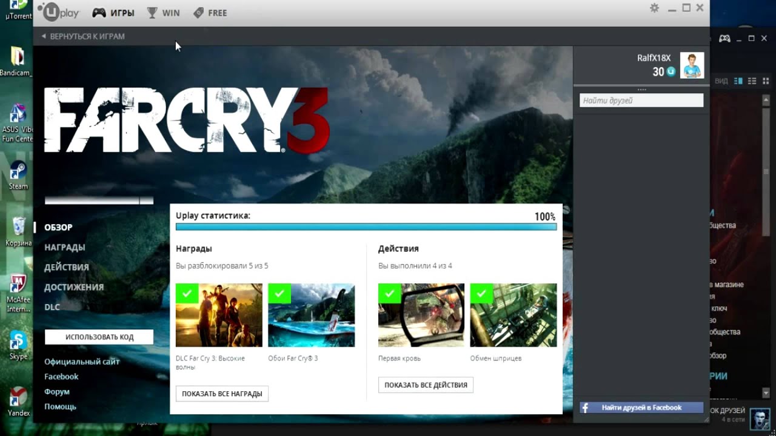Click the Uplay статистика progress bar
The width and height of the screenshot is (776, 436).
pos(366,226)
